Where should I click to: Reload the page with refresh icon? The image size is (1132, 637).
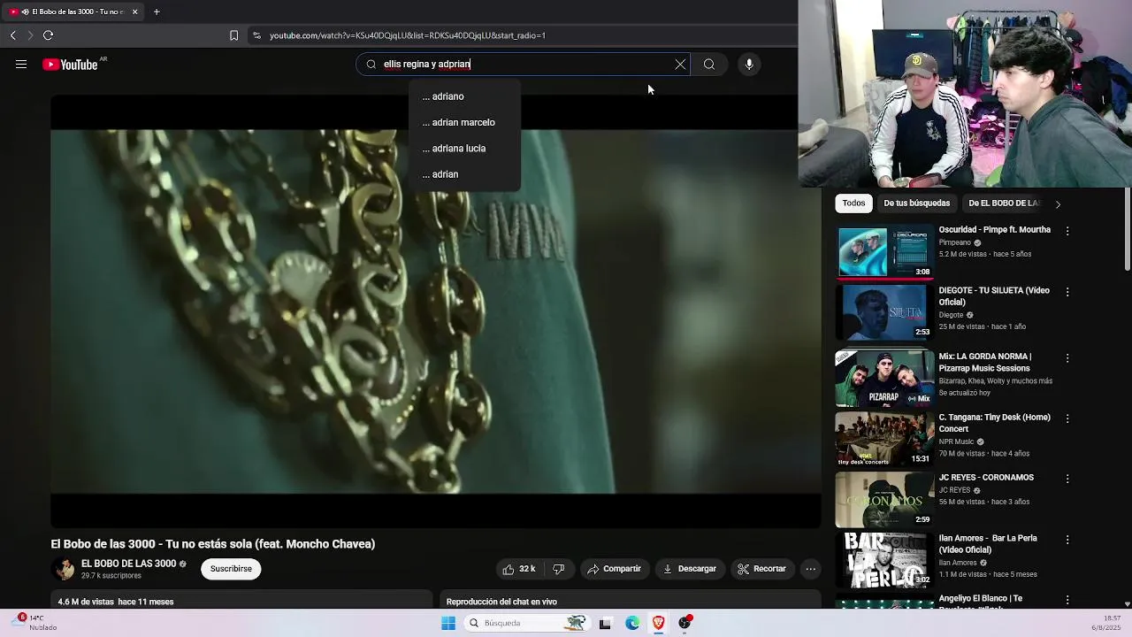(x=48, y=35)
